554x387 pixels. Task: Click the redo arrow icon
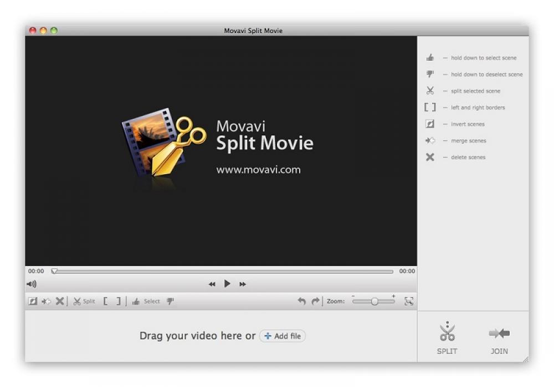(x=315, y=301)
